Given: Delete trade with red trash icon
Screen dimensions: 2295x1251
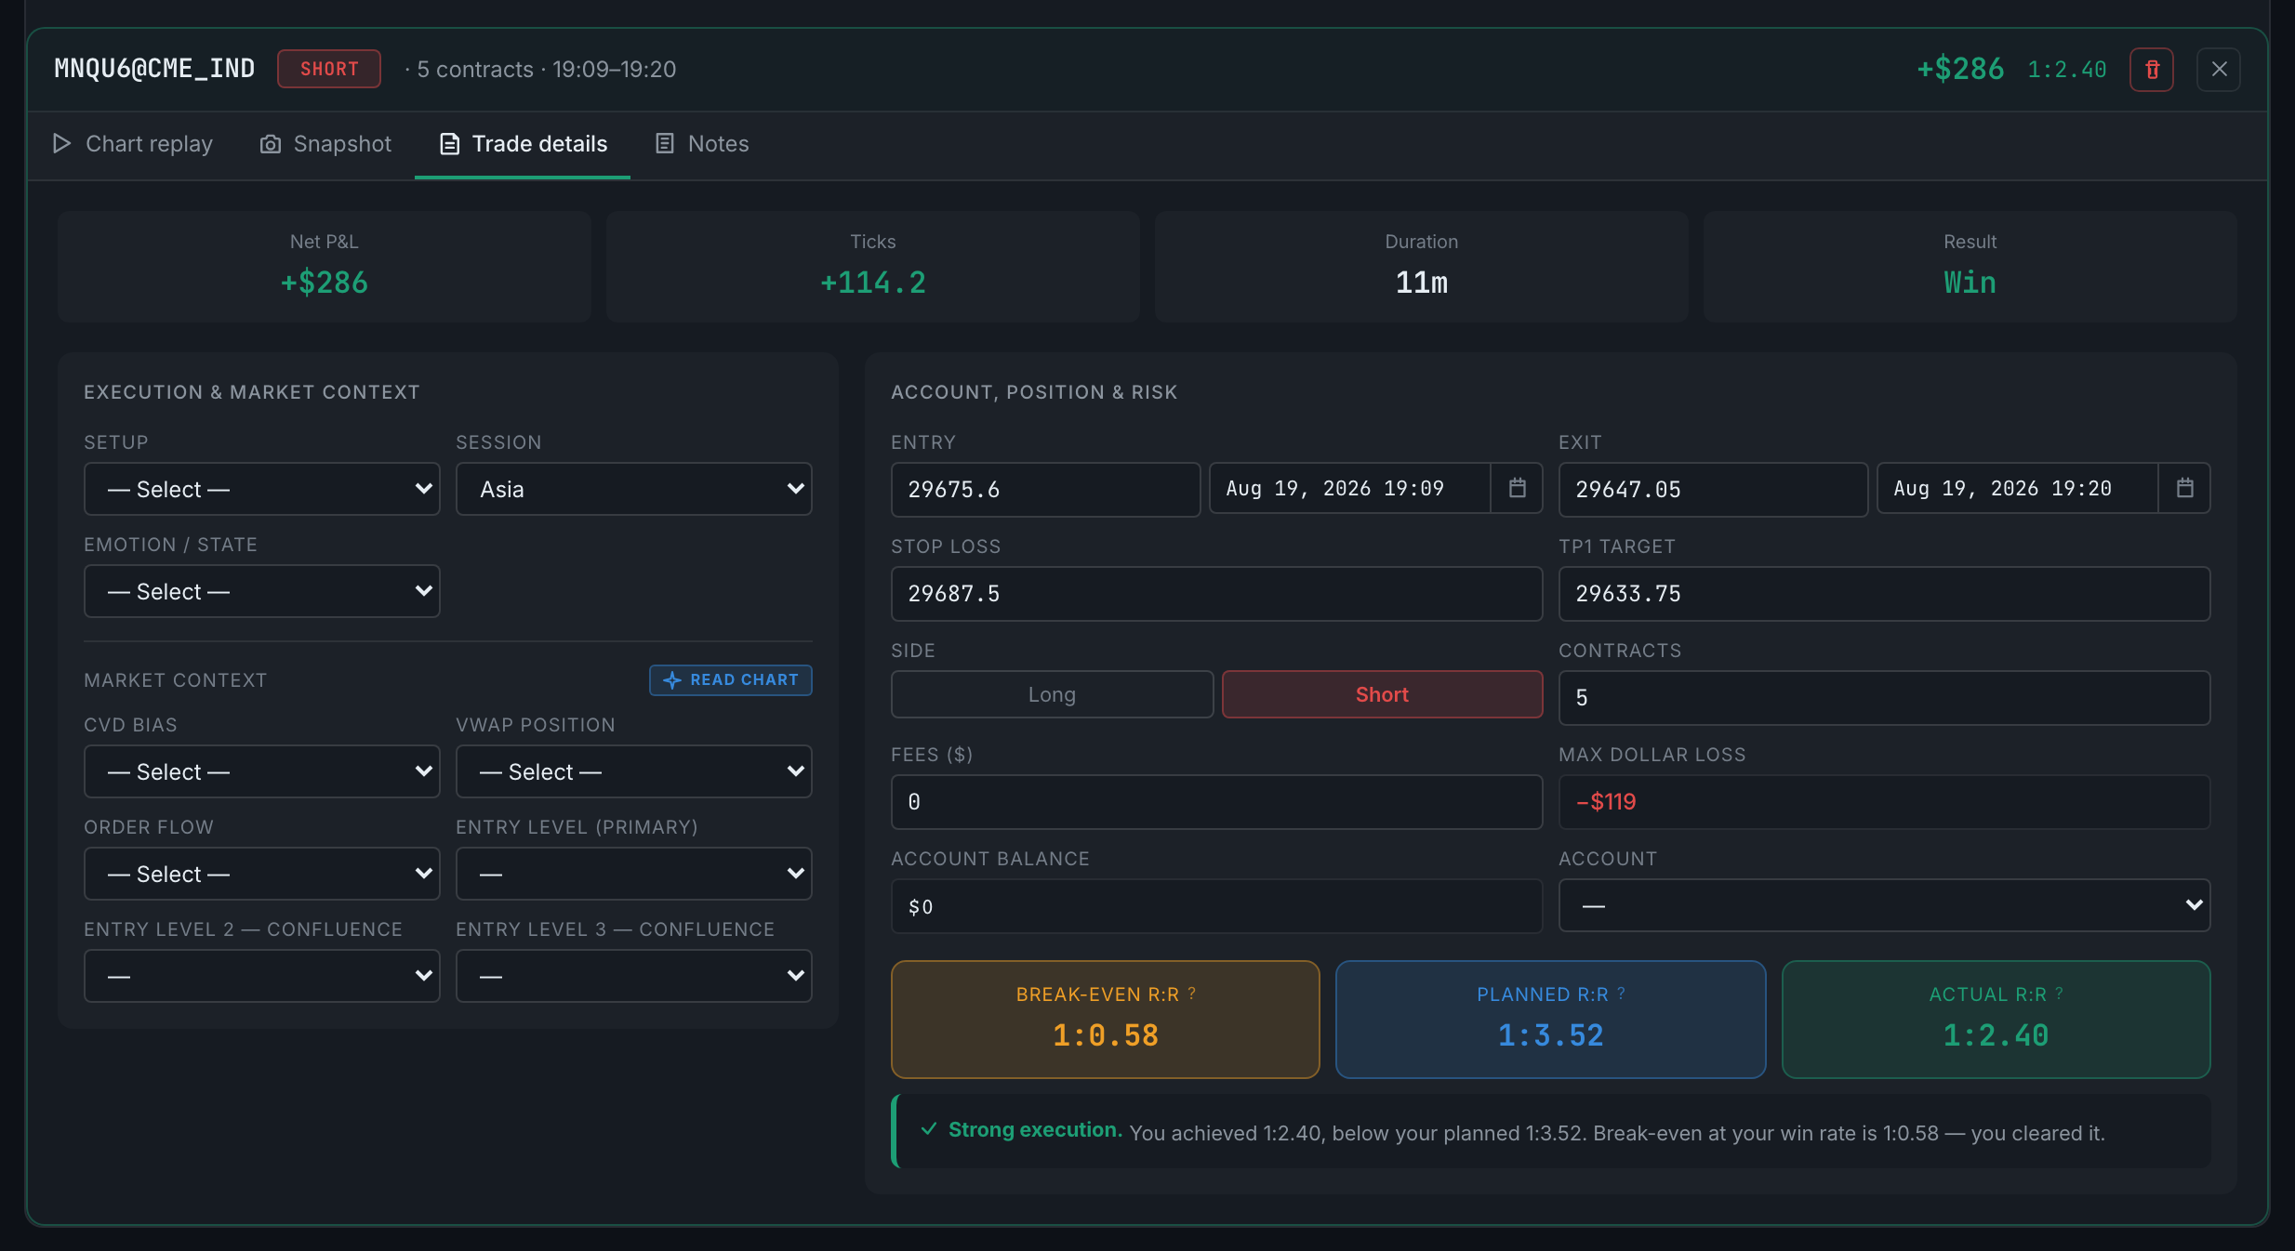Looking at the screenshot, I should click(2152, 70).
